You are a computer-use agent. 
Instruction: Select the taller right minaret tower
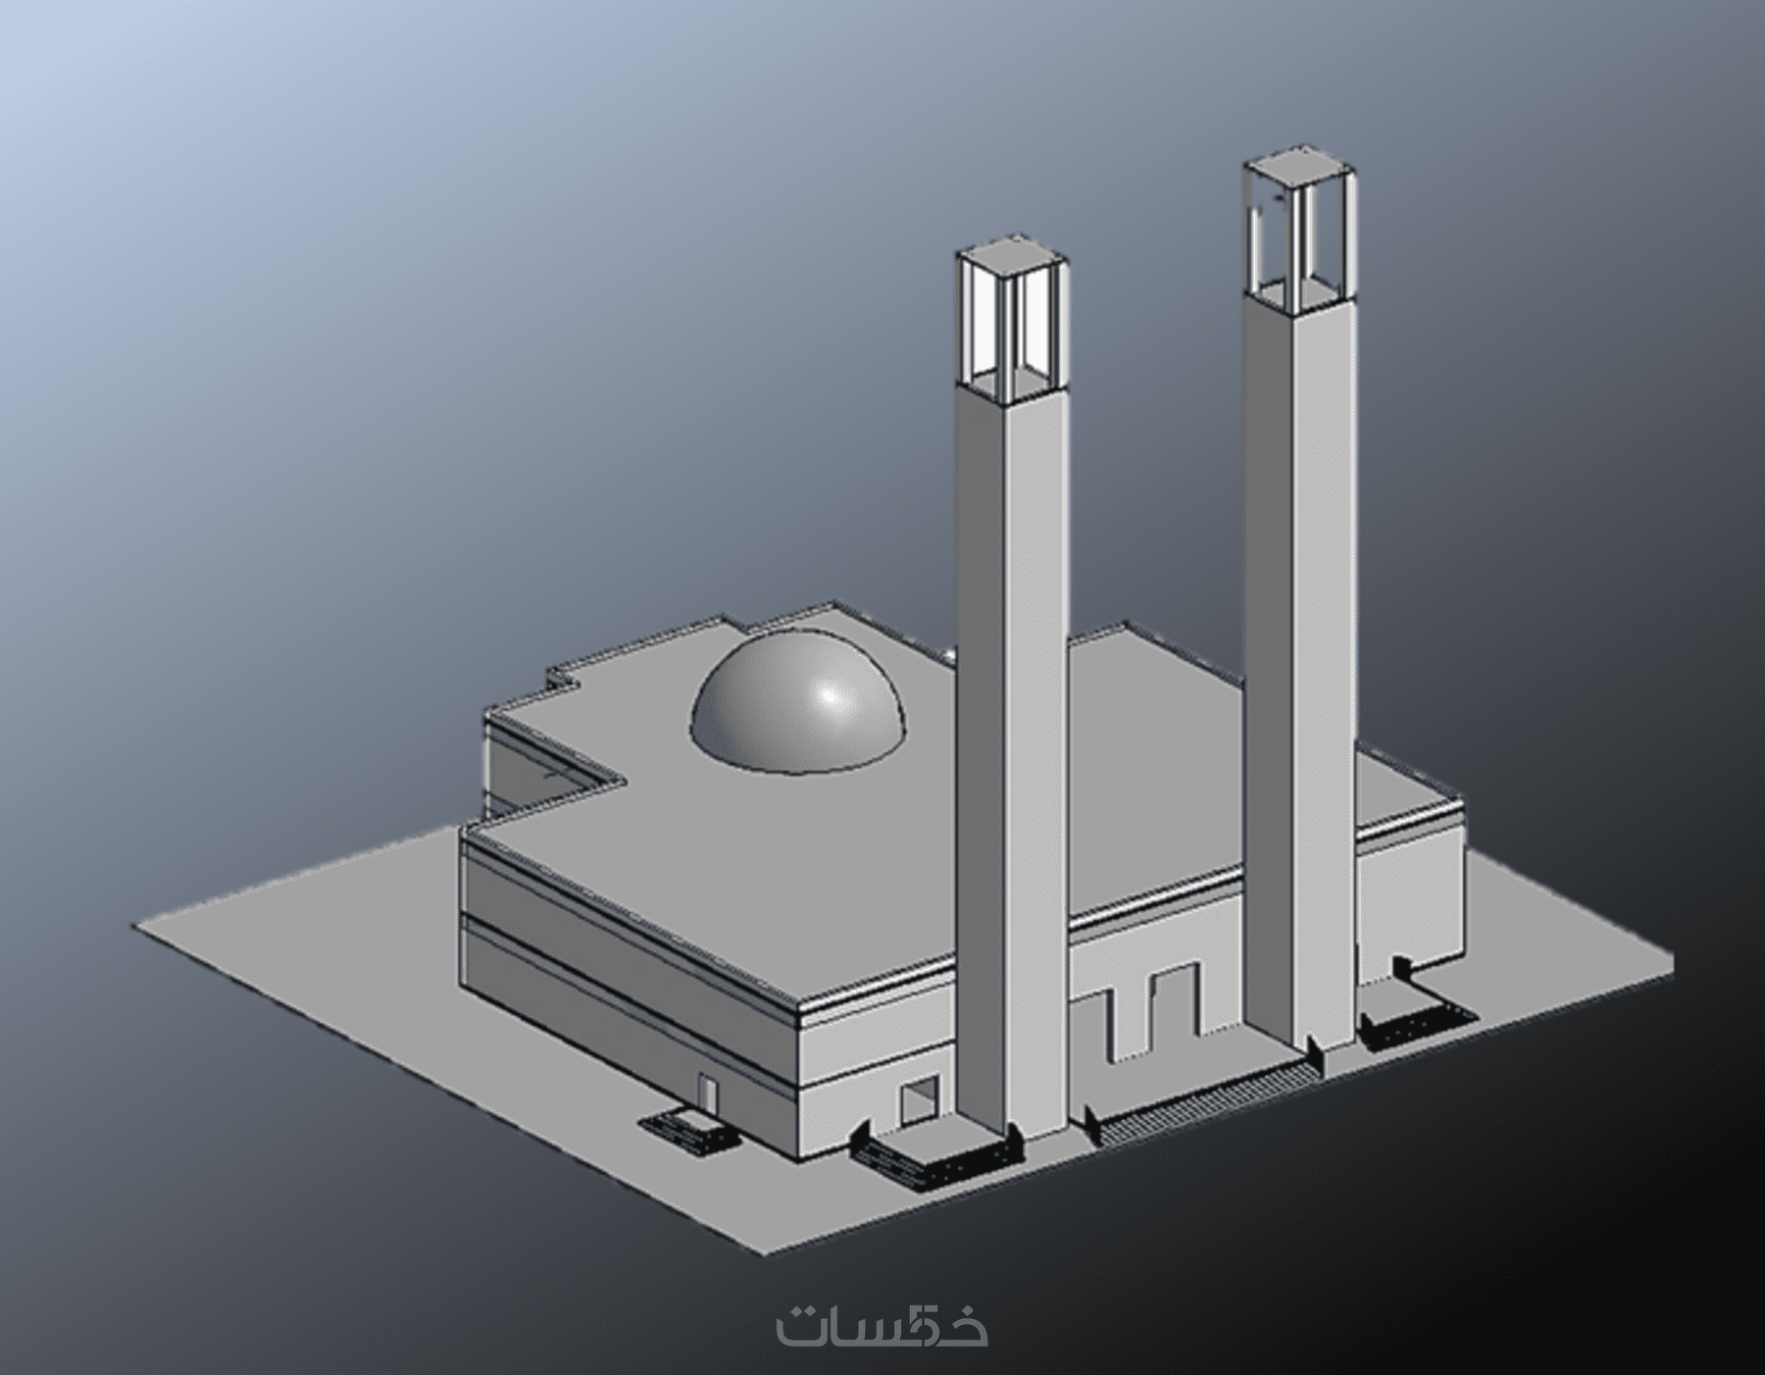click(1300, 599)
